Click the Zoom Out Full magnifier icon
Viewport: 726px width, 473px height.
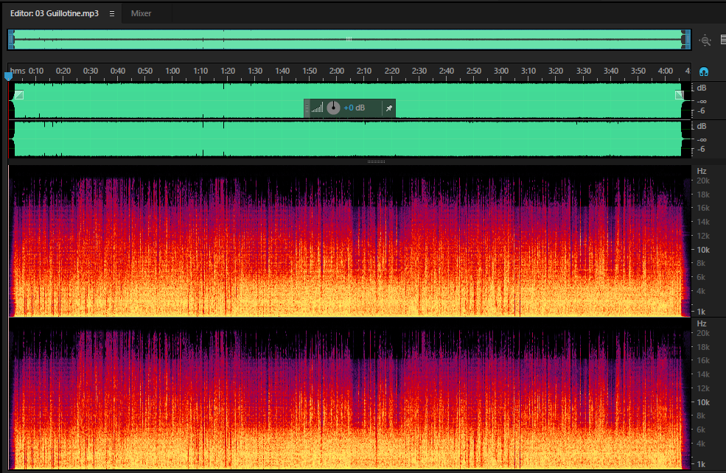coord(705,41)
